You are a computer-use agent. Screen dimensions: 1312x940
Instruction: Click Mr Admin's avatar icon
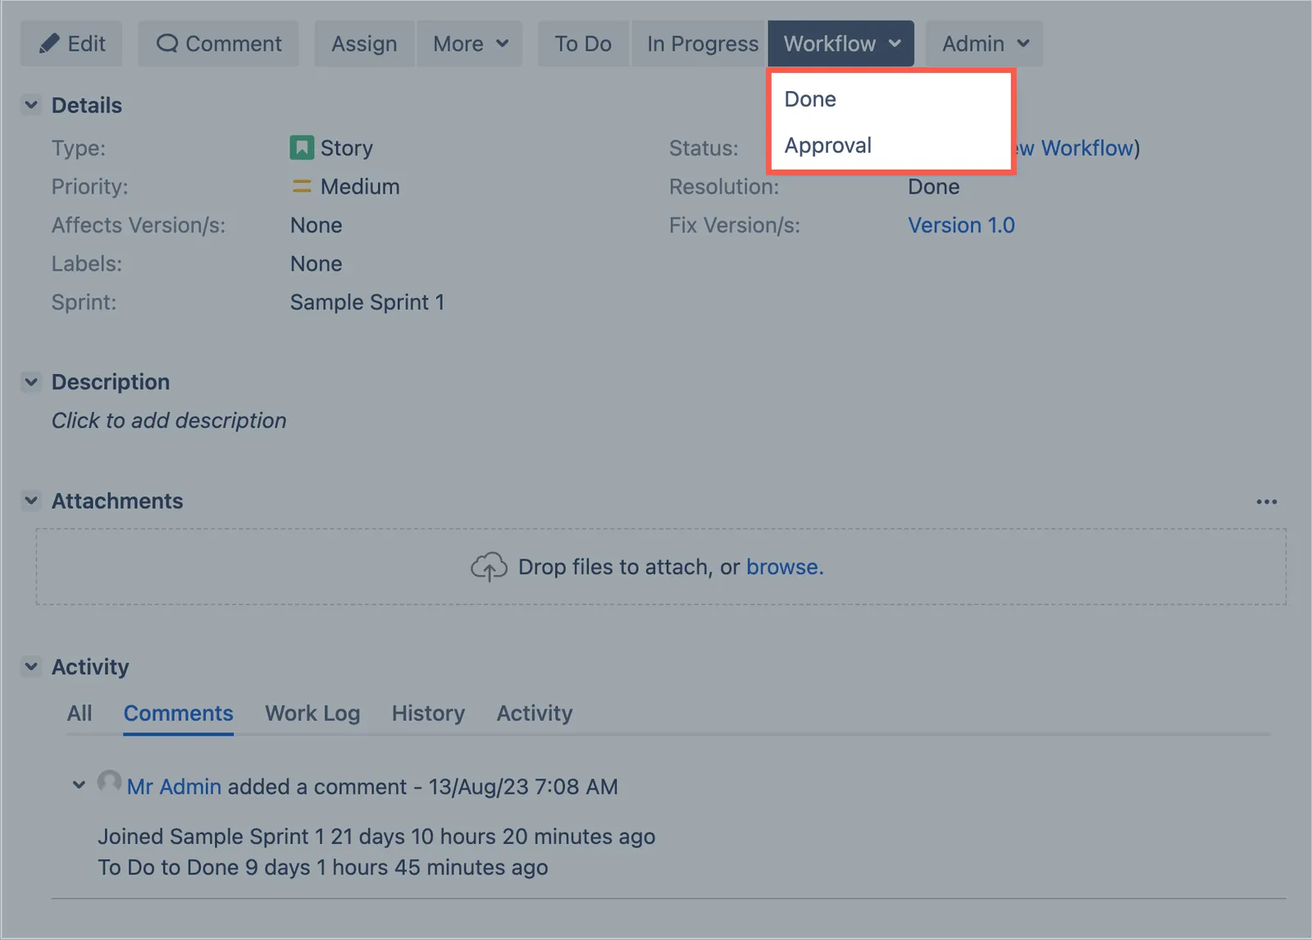click(109, 783)
